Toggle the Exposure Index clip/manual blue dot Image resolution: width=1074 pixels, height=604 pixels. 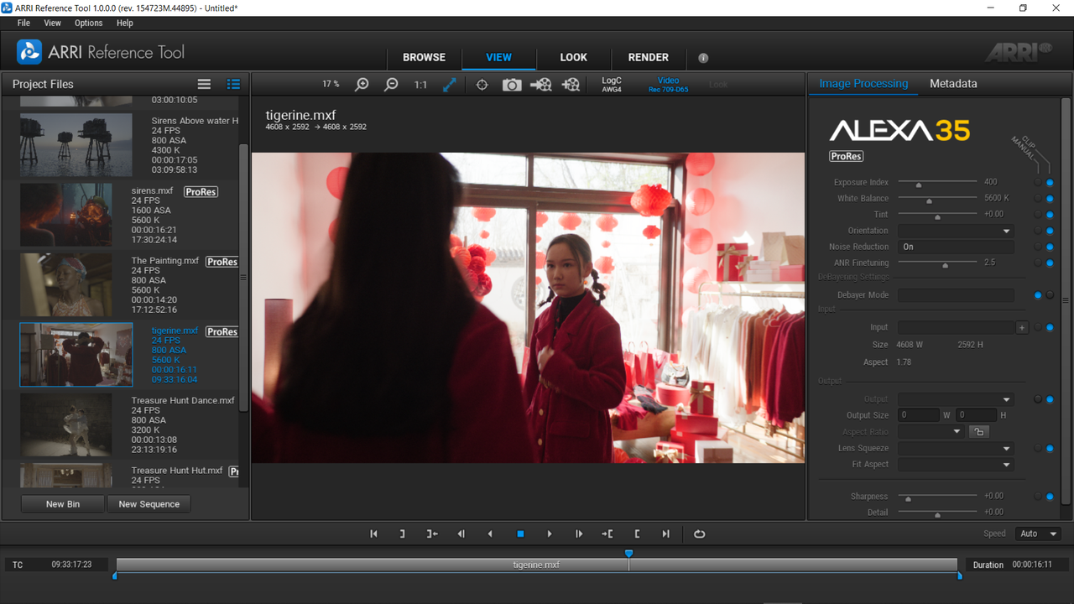(x=1050, y=182)
